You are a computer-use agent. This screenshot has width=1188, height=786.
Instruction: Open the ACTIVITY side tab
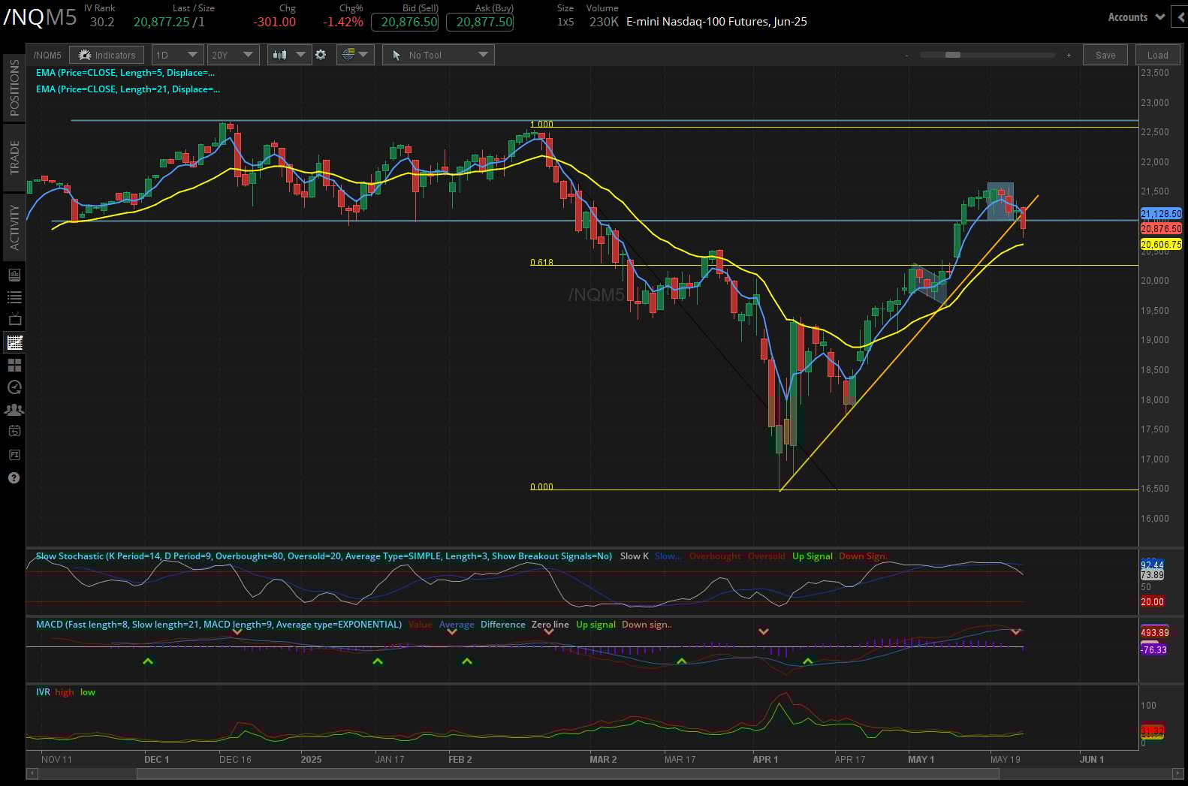14,227
